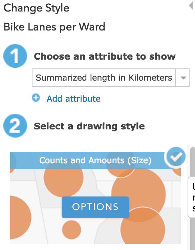Collapse the Change Style panel arrow
This screenshot has width=195, height=250.
(191, 5)
